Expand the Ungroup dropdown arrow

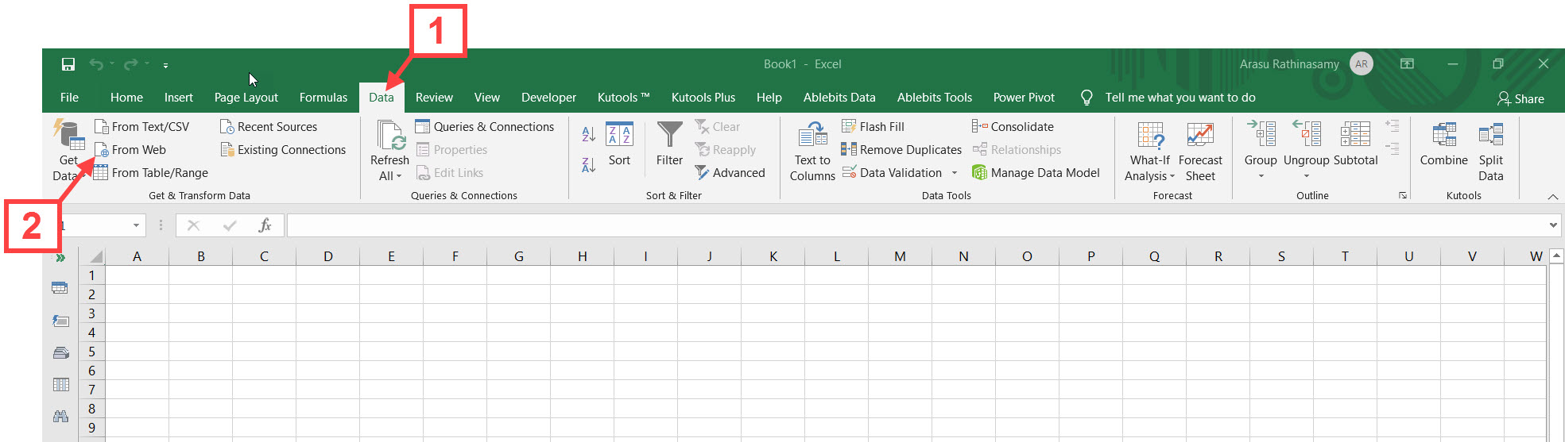pyautogui.click(x=1306, y=176)
